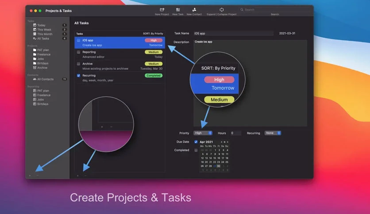The height and width of the screenshot is (214, 370).
Task: Check the Reporting task checkbox
Action: pyautogui.click(x=79, y=52)
